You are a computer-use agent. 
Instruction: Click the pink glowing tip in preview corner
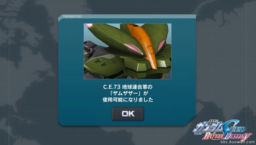(89, 25)
